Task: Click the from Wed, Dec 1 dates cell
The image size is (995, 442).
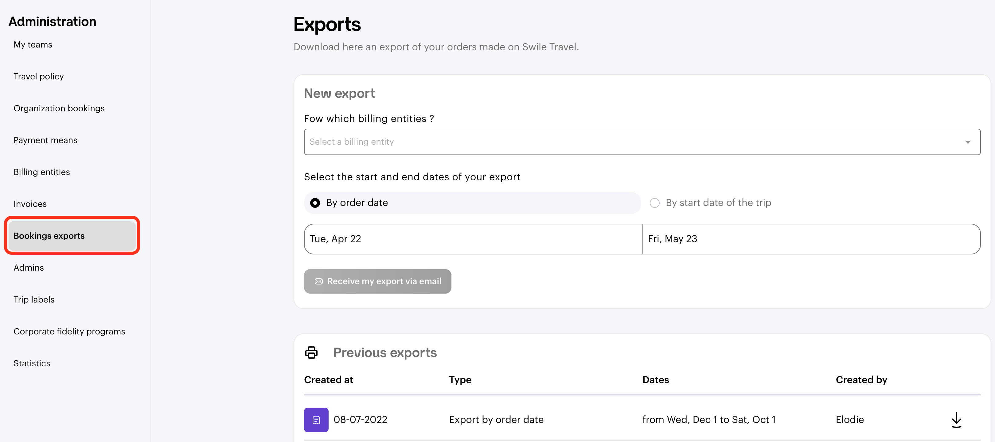Action: [x=709, y=420]
